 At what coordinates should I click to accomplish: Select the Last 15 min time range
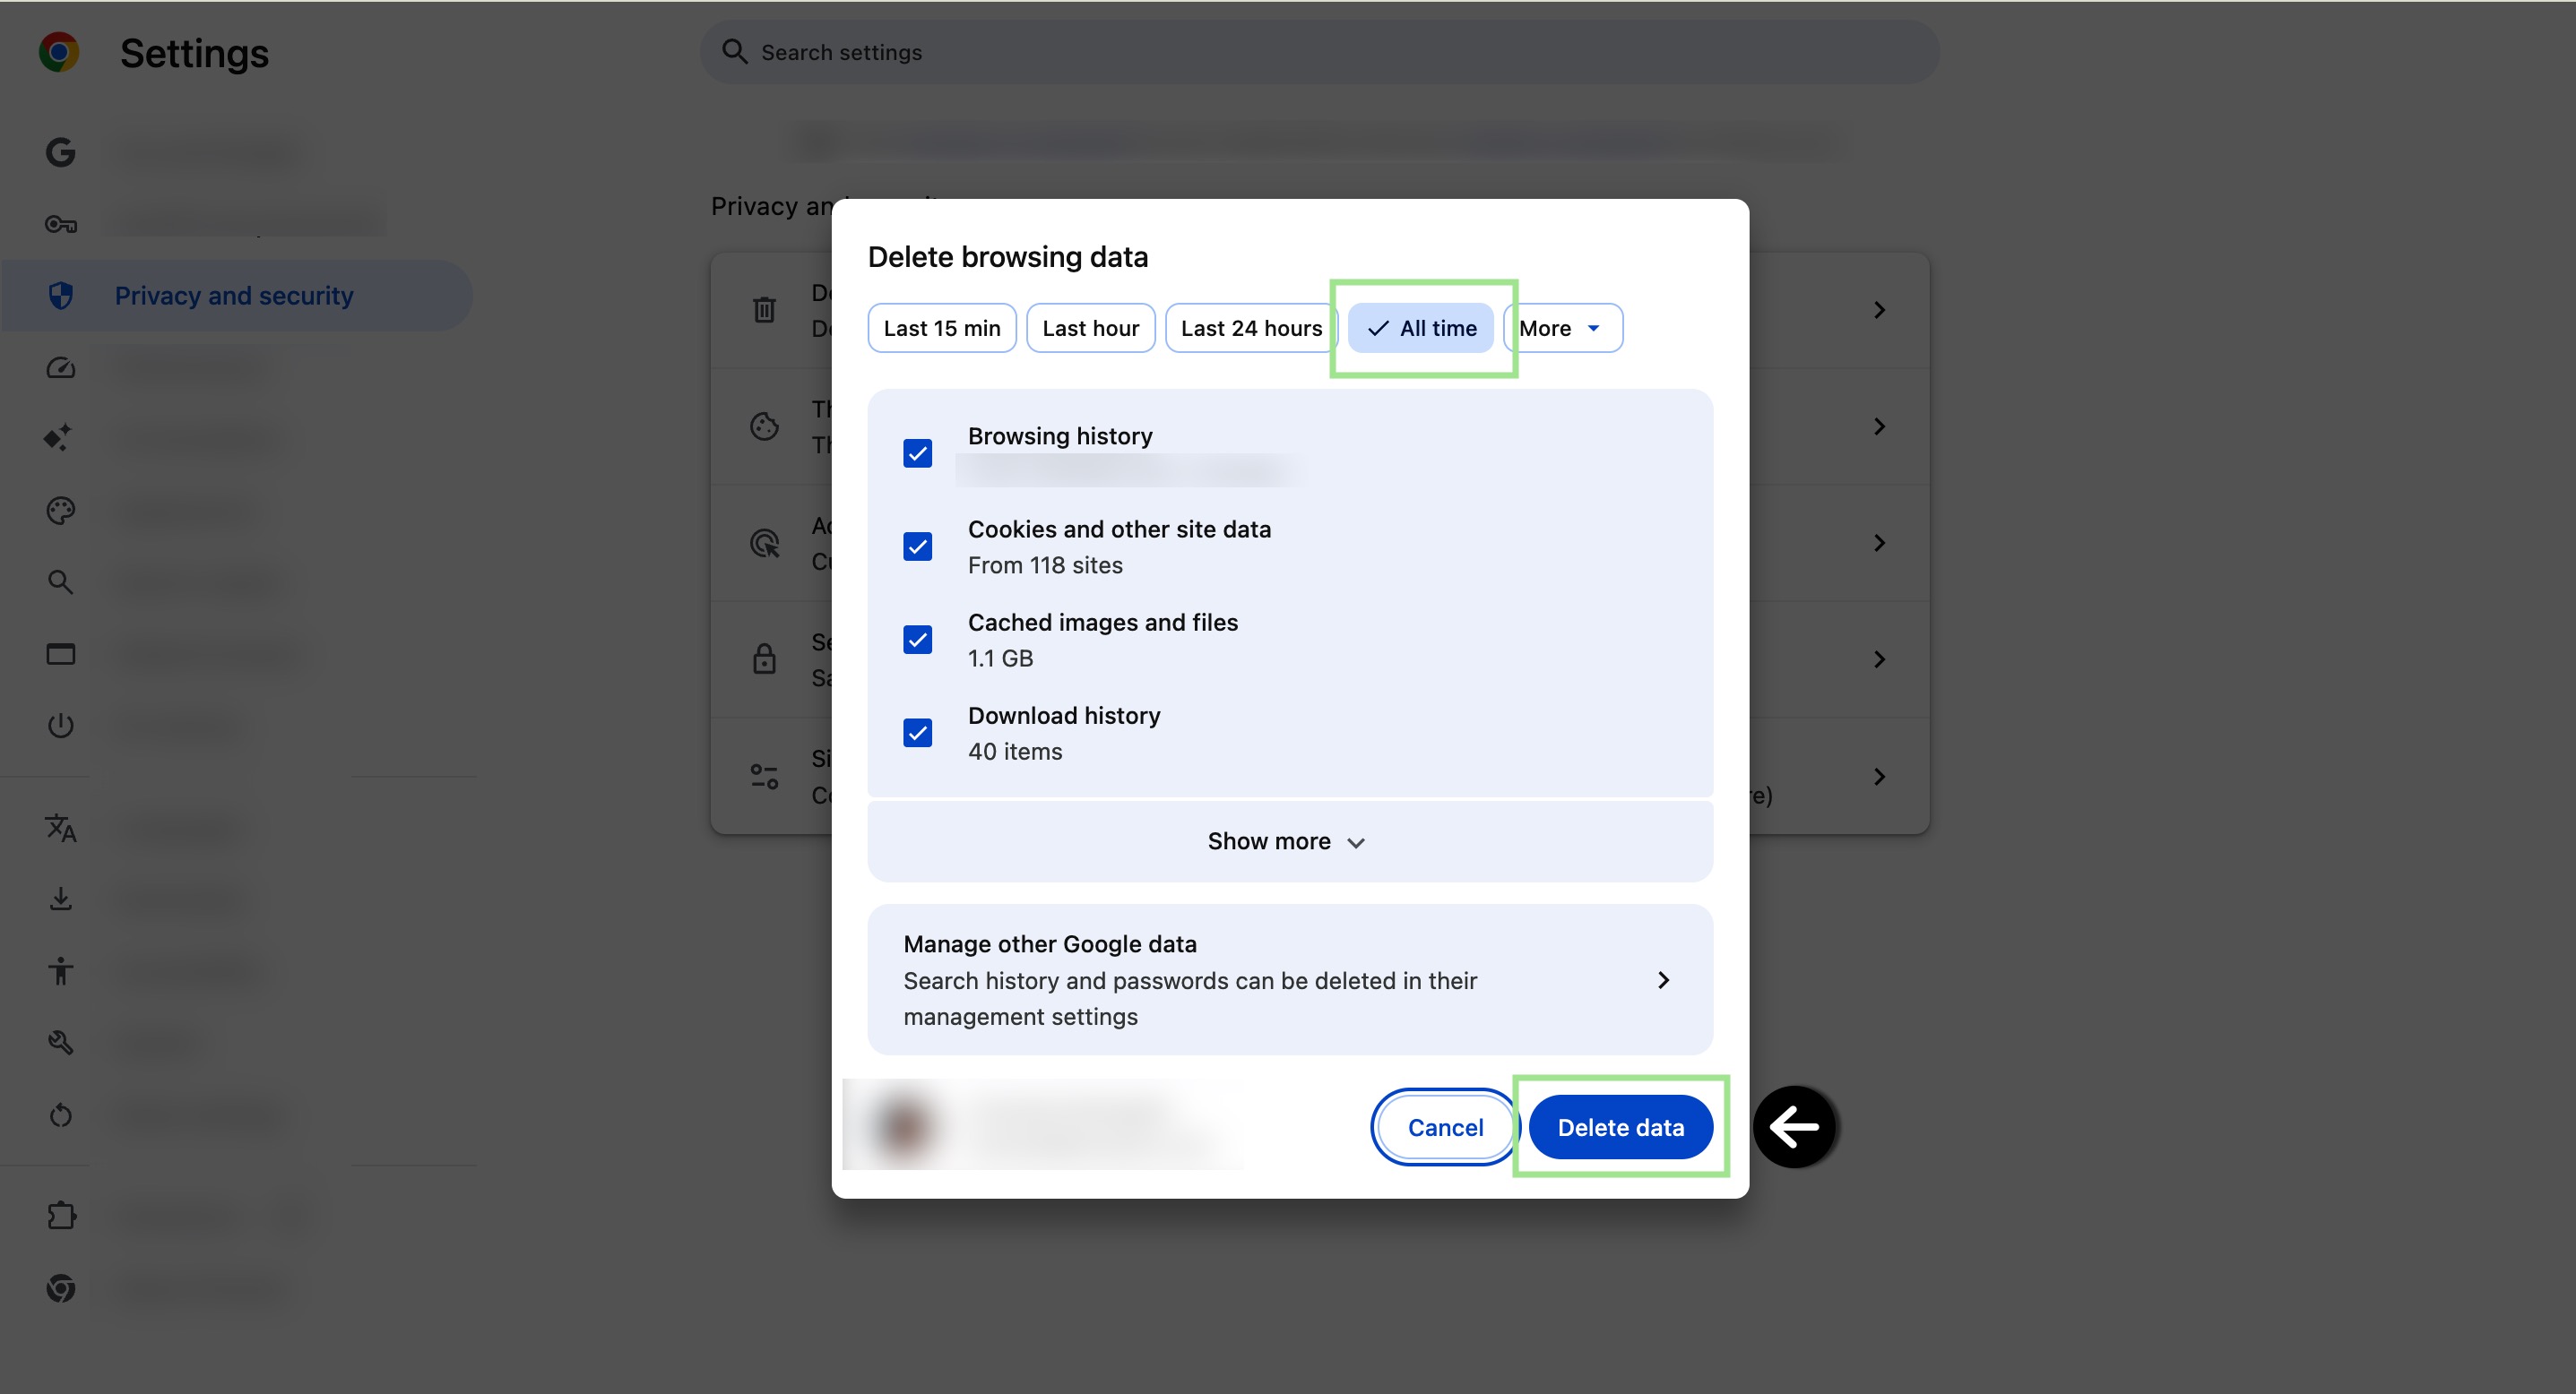click(x=942, y=328)
